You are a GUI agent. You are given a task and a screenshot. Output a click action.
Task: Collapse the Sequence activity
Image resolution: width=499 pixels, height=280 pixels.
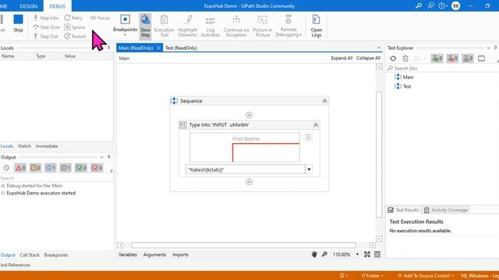click(324, 101)
